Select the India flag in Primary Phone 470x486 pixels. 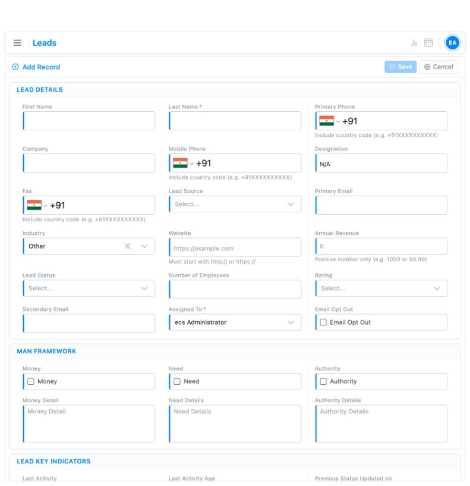tap(327, 121)
